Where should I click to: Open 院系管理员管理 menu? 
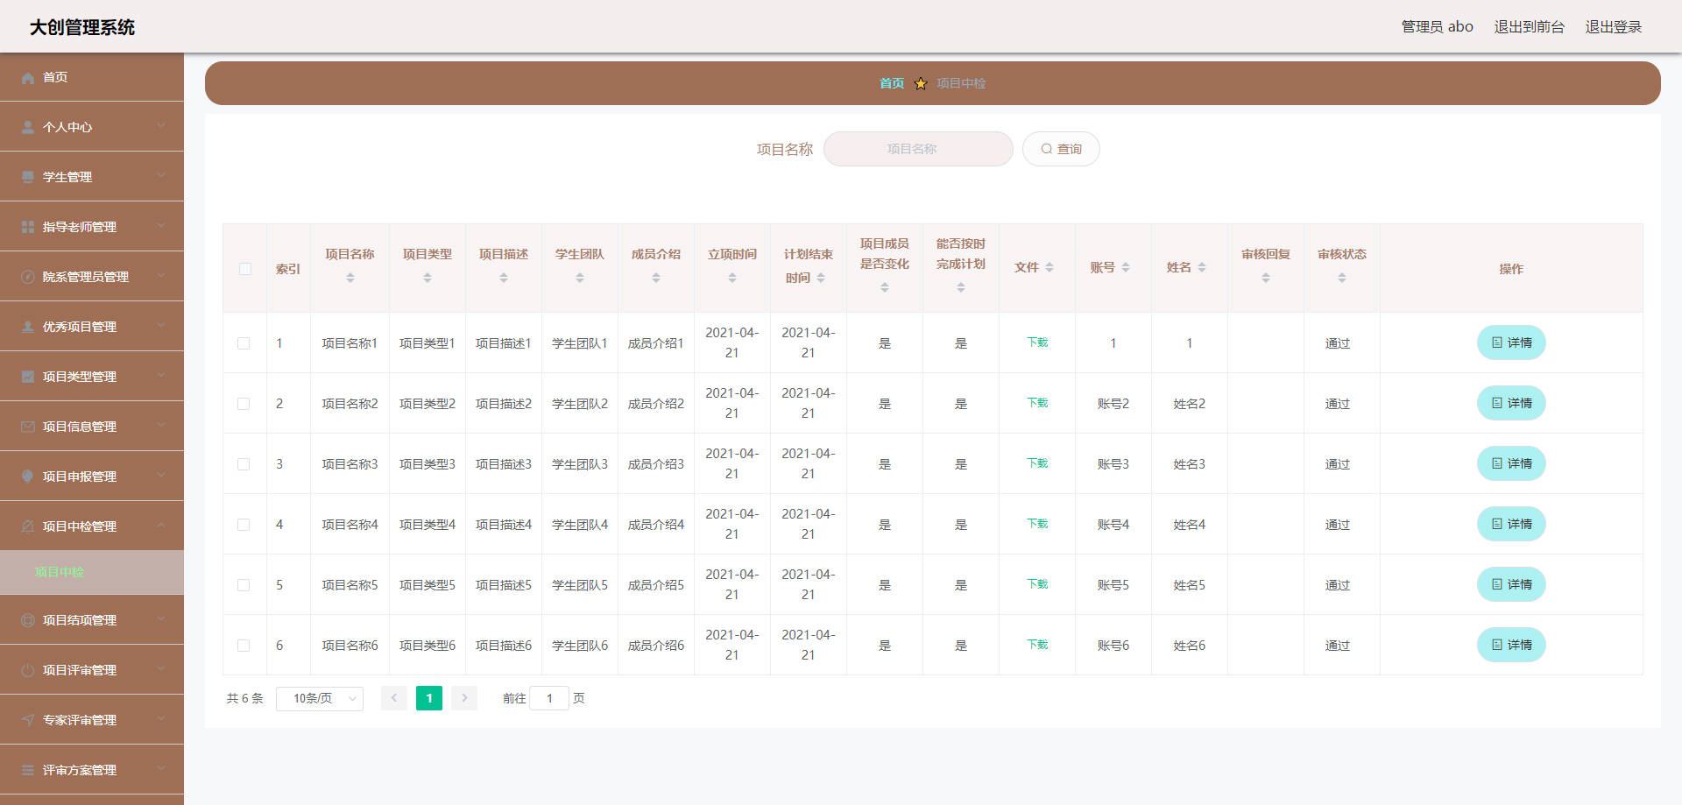tap(92, 277)
